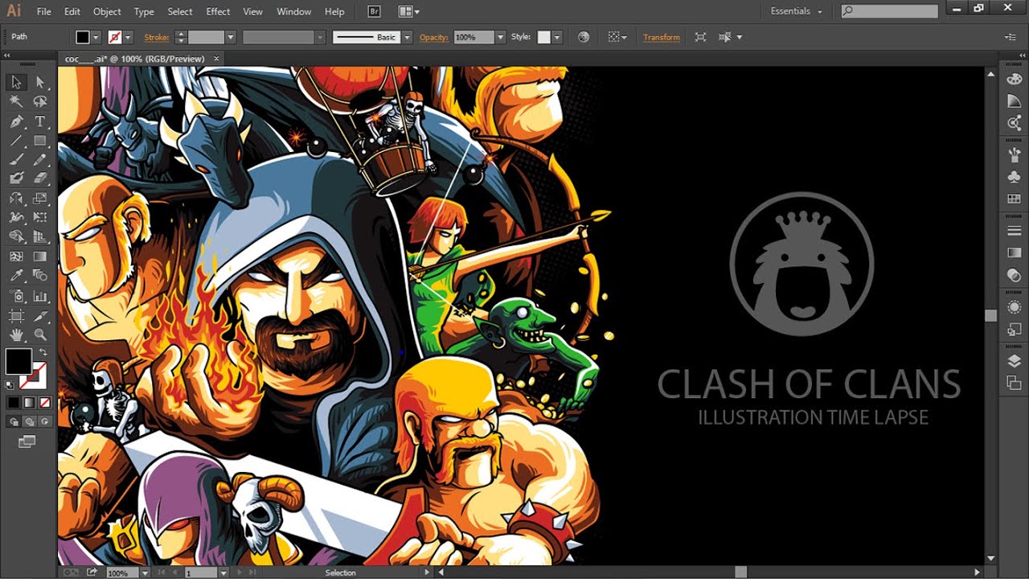This screenshot has height=579, width=1029.
Task: Select the Perspective Grid tool
Action: click(x=40, y=236)
